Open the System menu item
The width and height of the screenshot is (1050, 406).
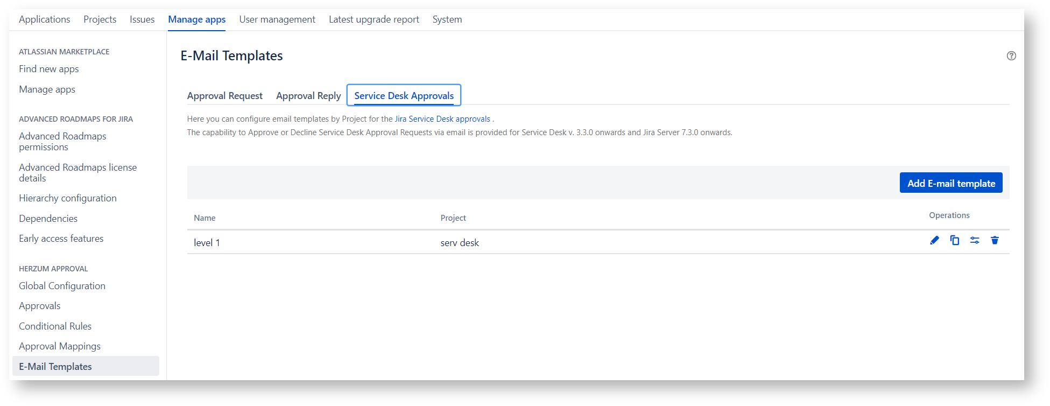(447, 19)
